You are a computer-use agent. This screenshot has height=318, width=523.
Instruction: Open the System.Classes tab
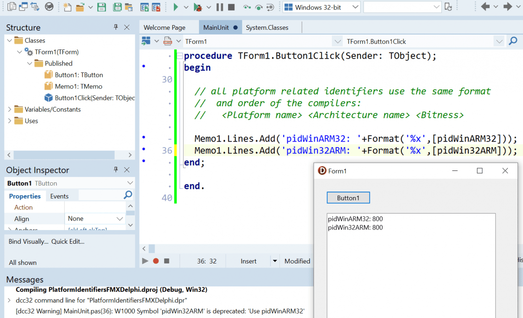(x=267, y=27)
